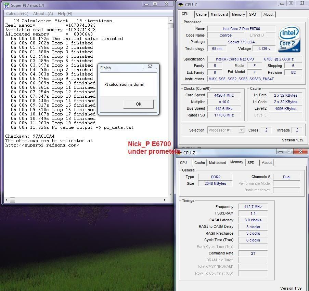Click the memory Frequency value field
The image size is (309, 291).
click(x=253, y=207)
